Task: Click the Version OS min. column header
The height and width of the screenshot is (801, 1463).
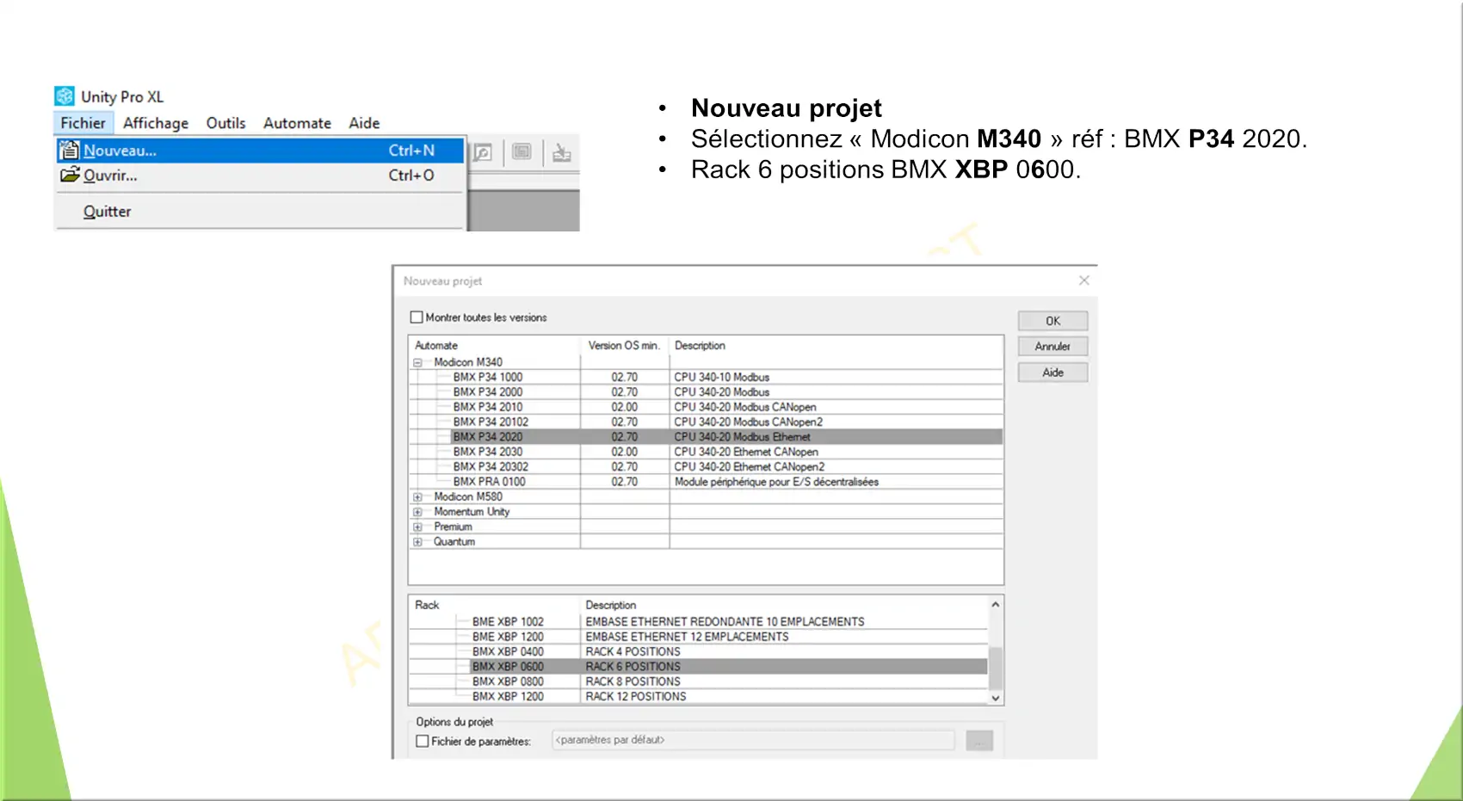Action: [x=624, y=345]
